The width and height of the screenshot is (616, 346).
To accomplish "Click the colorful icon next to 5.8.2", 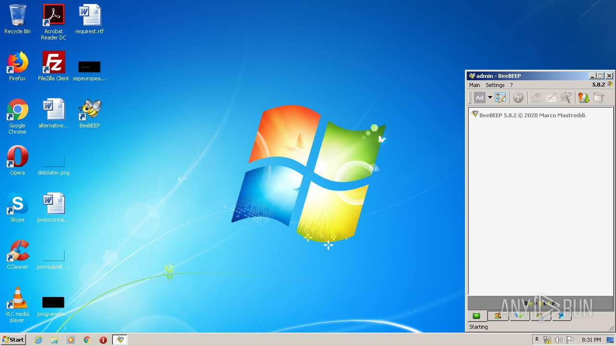I will (610, 85).
